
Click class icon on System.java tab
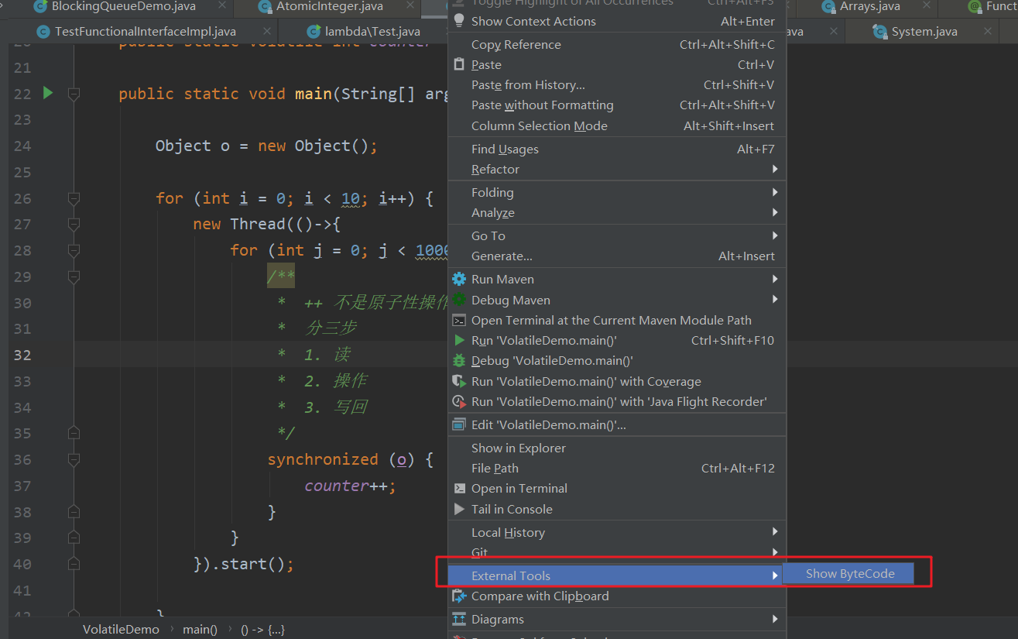(879, 32)
